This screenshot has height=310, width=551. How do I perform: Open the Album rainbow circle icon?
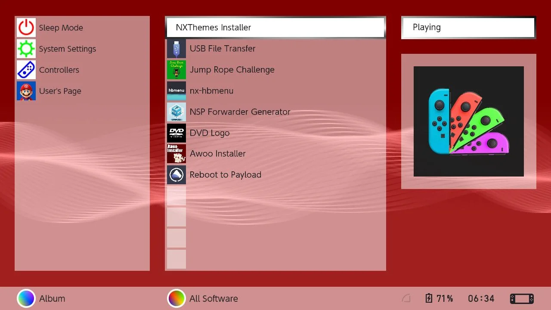coord(26,298)
